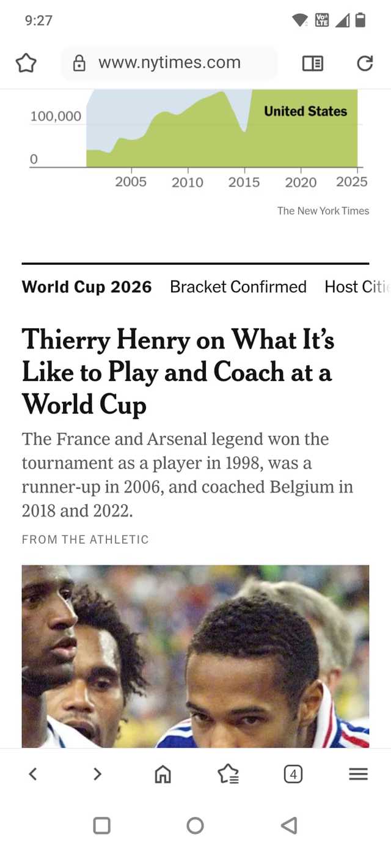Bookmark this page with the star icon
The height and width of the screenshot is (848, 391).
point(26,63)
